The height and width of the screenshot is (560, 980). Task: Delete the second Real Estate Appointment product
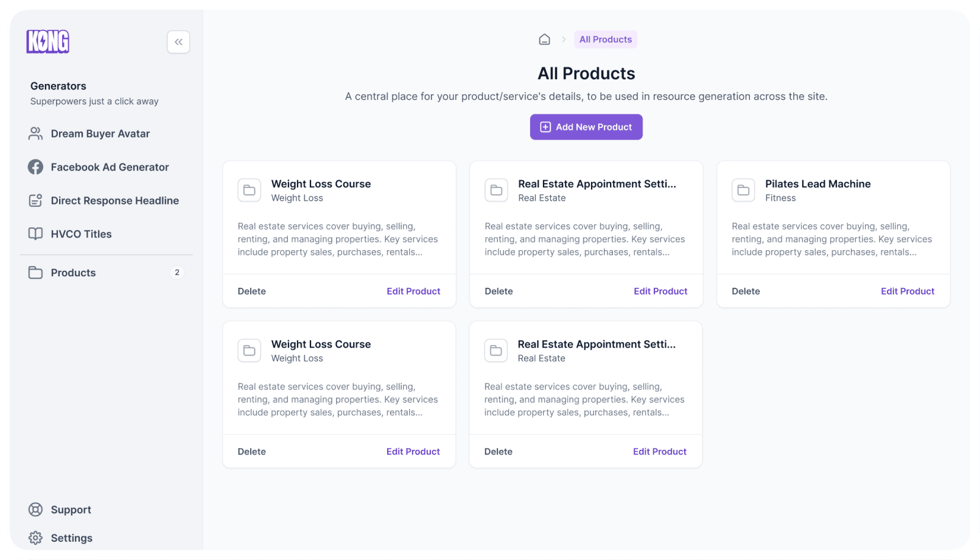point(498,452)
